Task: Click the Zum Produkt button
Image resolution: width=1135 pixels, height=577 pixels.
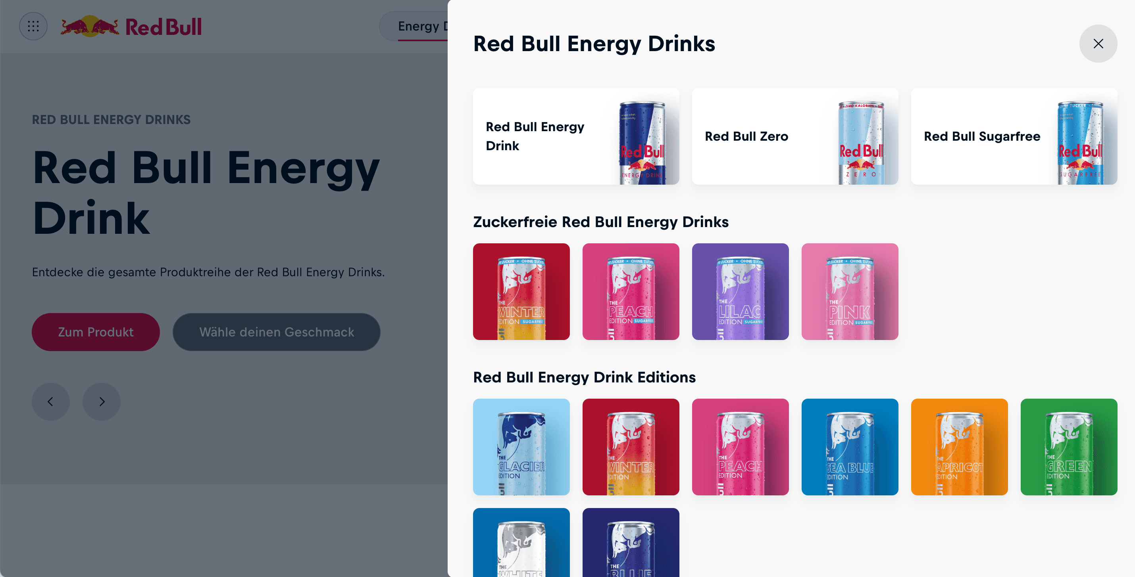Action: pos(96,332)
